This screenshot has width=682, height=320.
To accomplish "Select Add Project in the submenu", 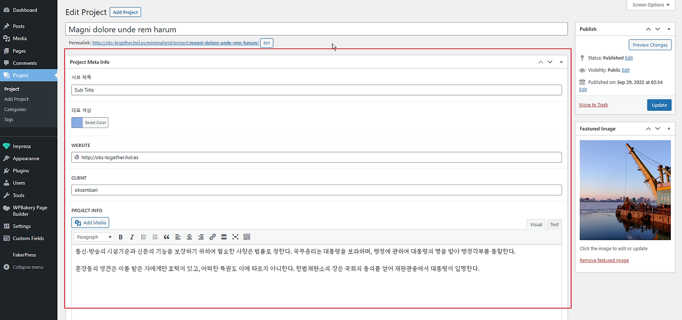I will pos(17,99).
